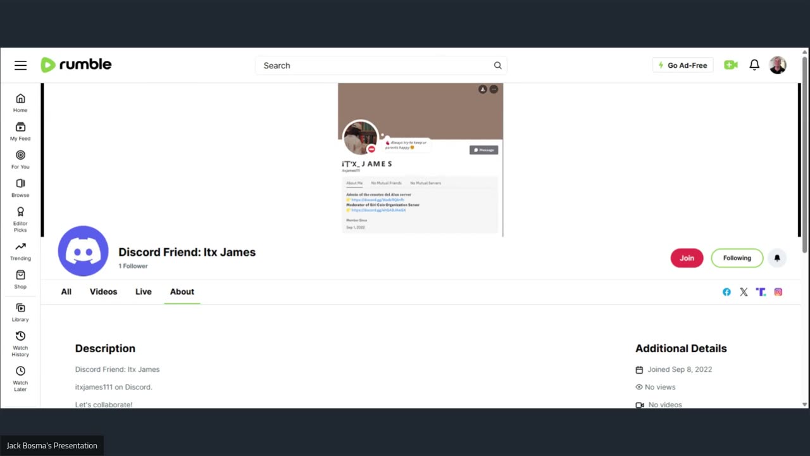Image resolution: width=810 pixels, height=456 pixels.
Task: Click 'itxjames111 on Discord.' description line
Action: click(x=114, y=387)
